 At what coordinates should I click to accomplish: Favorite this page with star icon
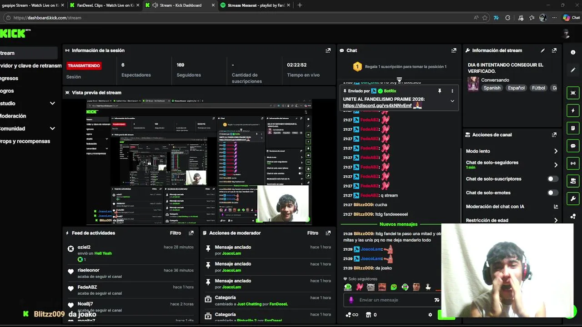[485, 18]
